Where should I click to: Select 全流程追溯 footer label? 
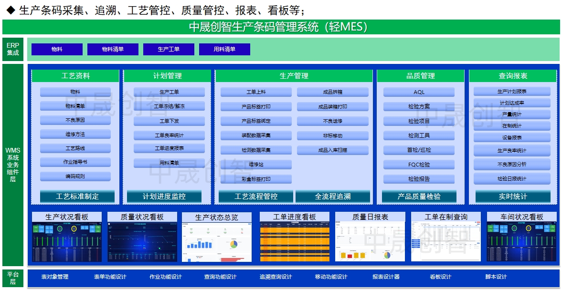(333, 197)
